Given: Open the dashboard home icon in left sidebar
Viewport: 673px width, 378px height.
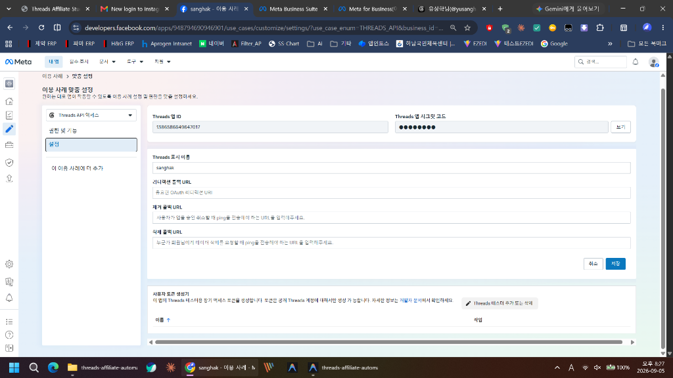Looking at the screenshot, I should click(9, 101).
